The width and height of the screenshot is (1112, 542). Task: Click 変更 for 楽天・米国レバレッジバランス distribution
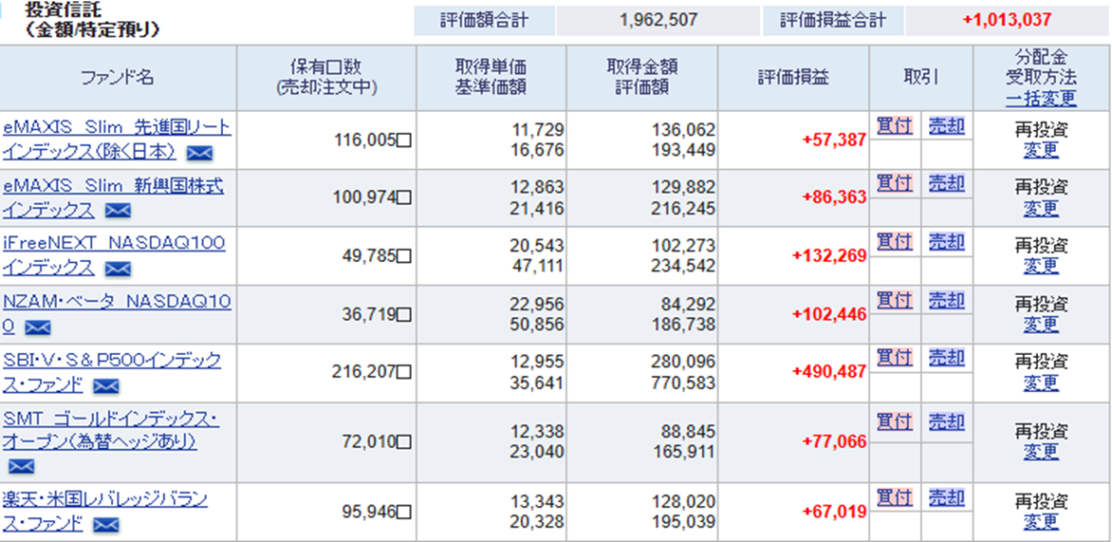click(1041, 522)
